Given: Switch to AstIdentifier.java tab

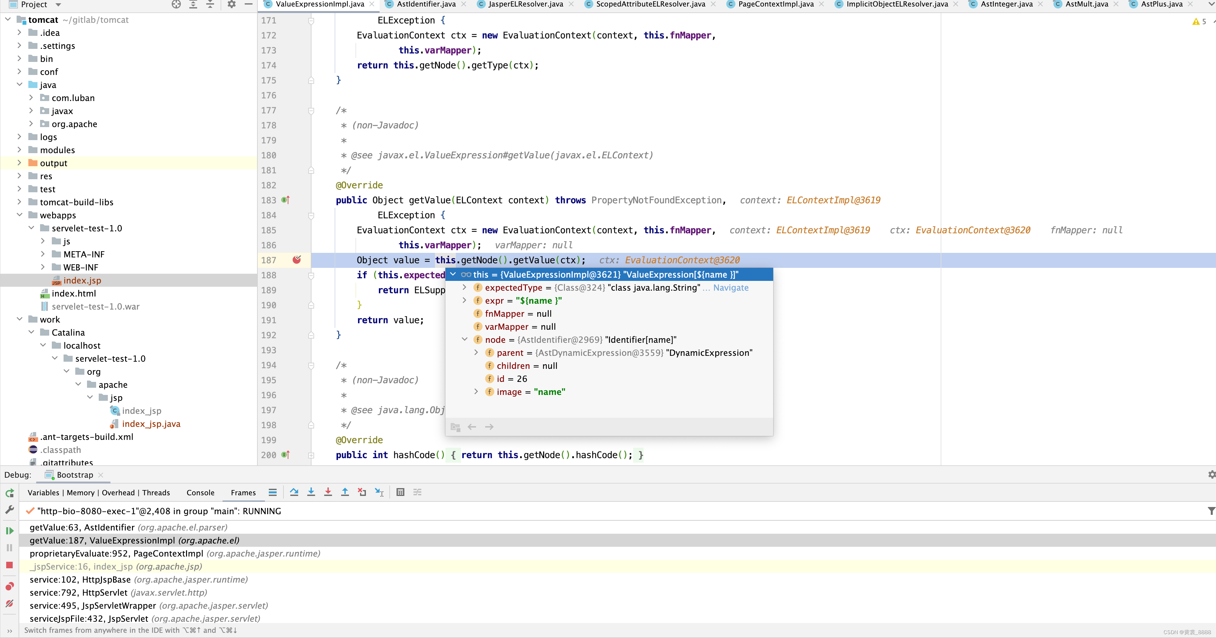Looking at the screenshot, I should (x=426, y=4).
